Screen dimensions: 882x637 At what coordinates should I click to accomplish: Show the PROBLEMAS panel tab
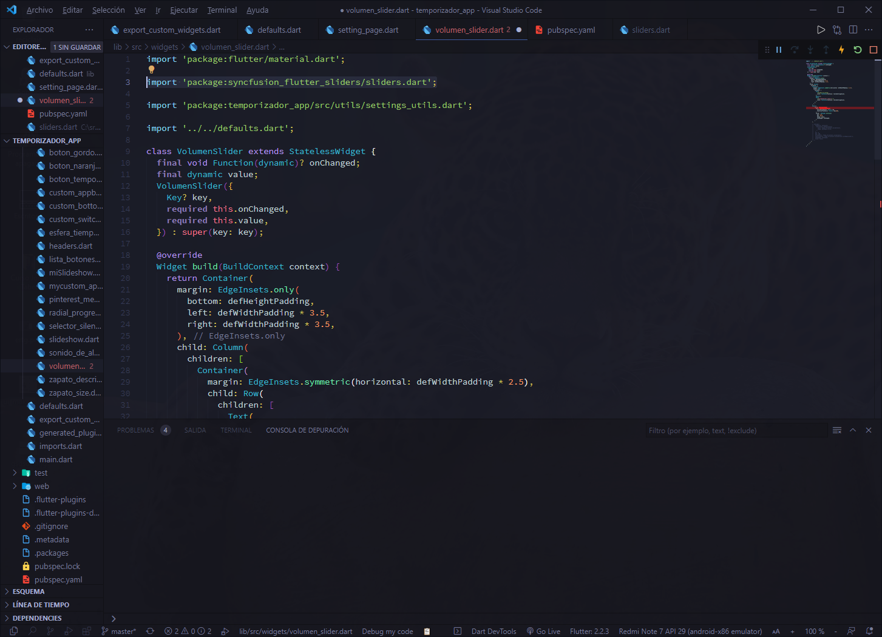click(x=136, y=430)
